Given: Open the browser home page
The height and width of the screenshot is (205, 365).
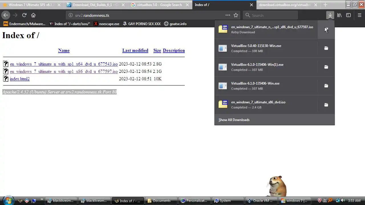Looking at the screenshot, I should [33, 15].
